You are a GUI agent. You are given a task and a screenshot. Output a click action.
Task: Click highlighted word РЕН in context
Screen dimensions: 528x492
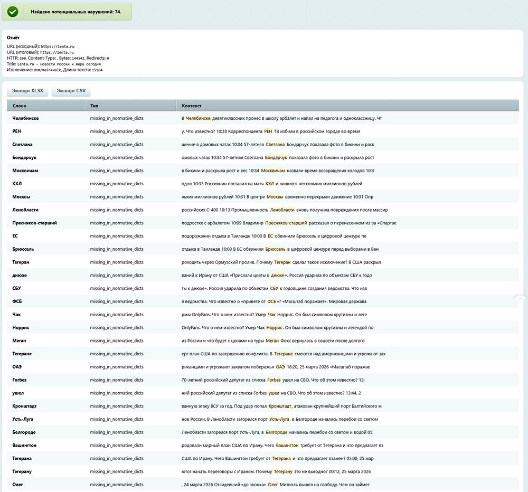[268, 131]
